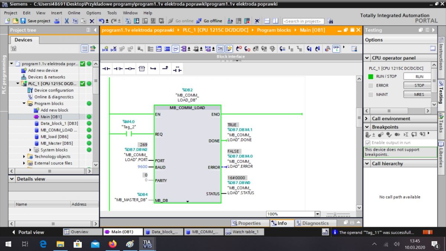Expand the System blocks folder
446x251 pixels.
pos(30,150)
